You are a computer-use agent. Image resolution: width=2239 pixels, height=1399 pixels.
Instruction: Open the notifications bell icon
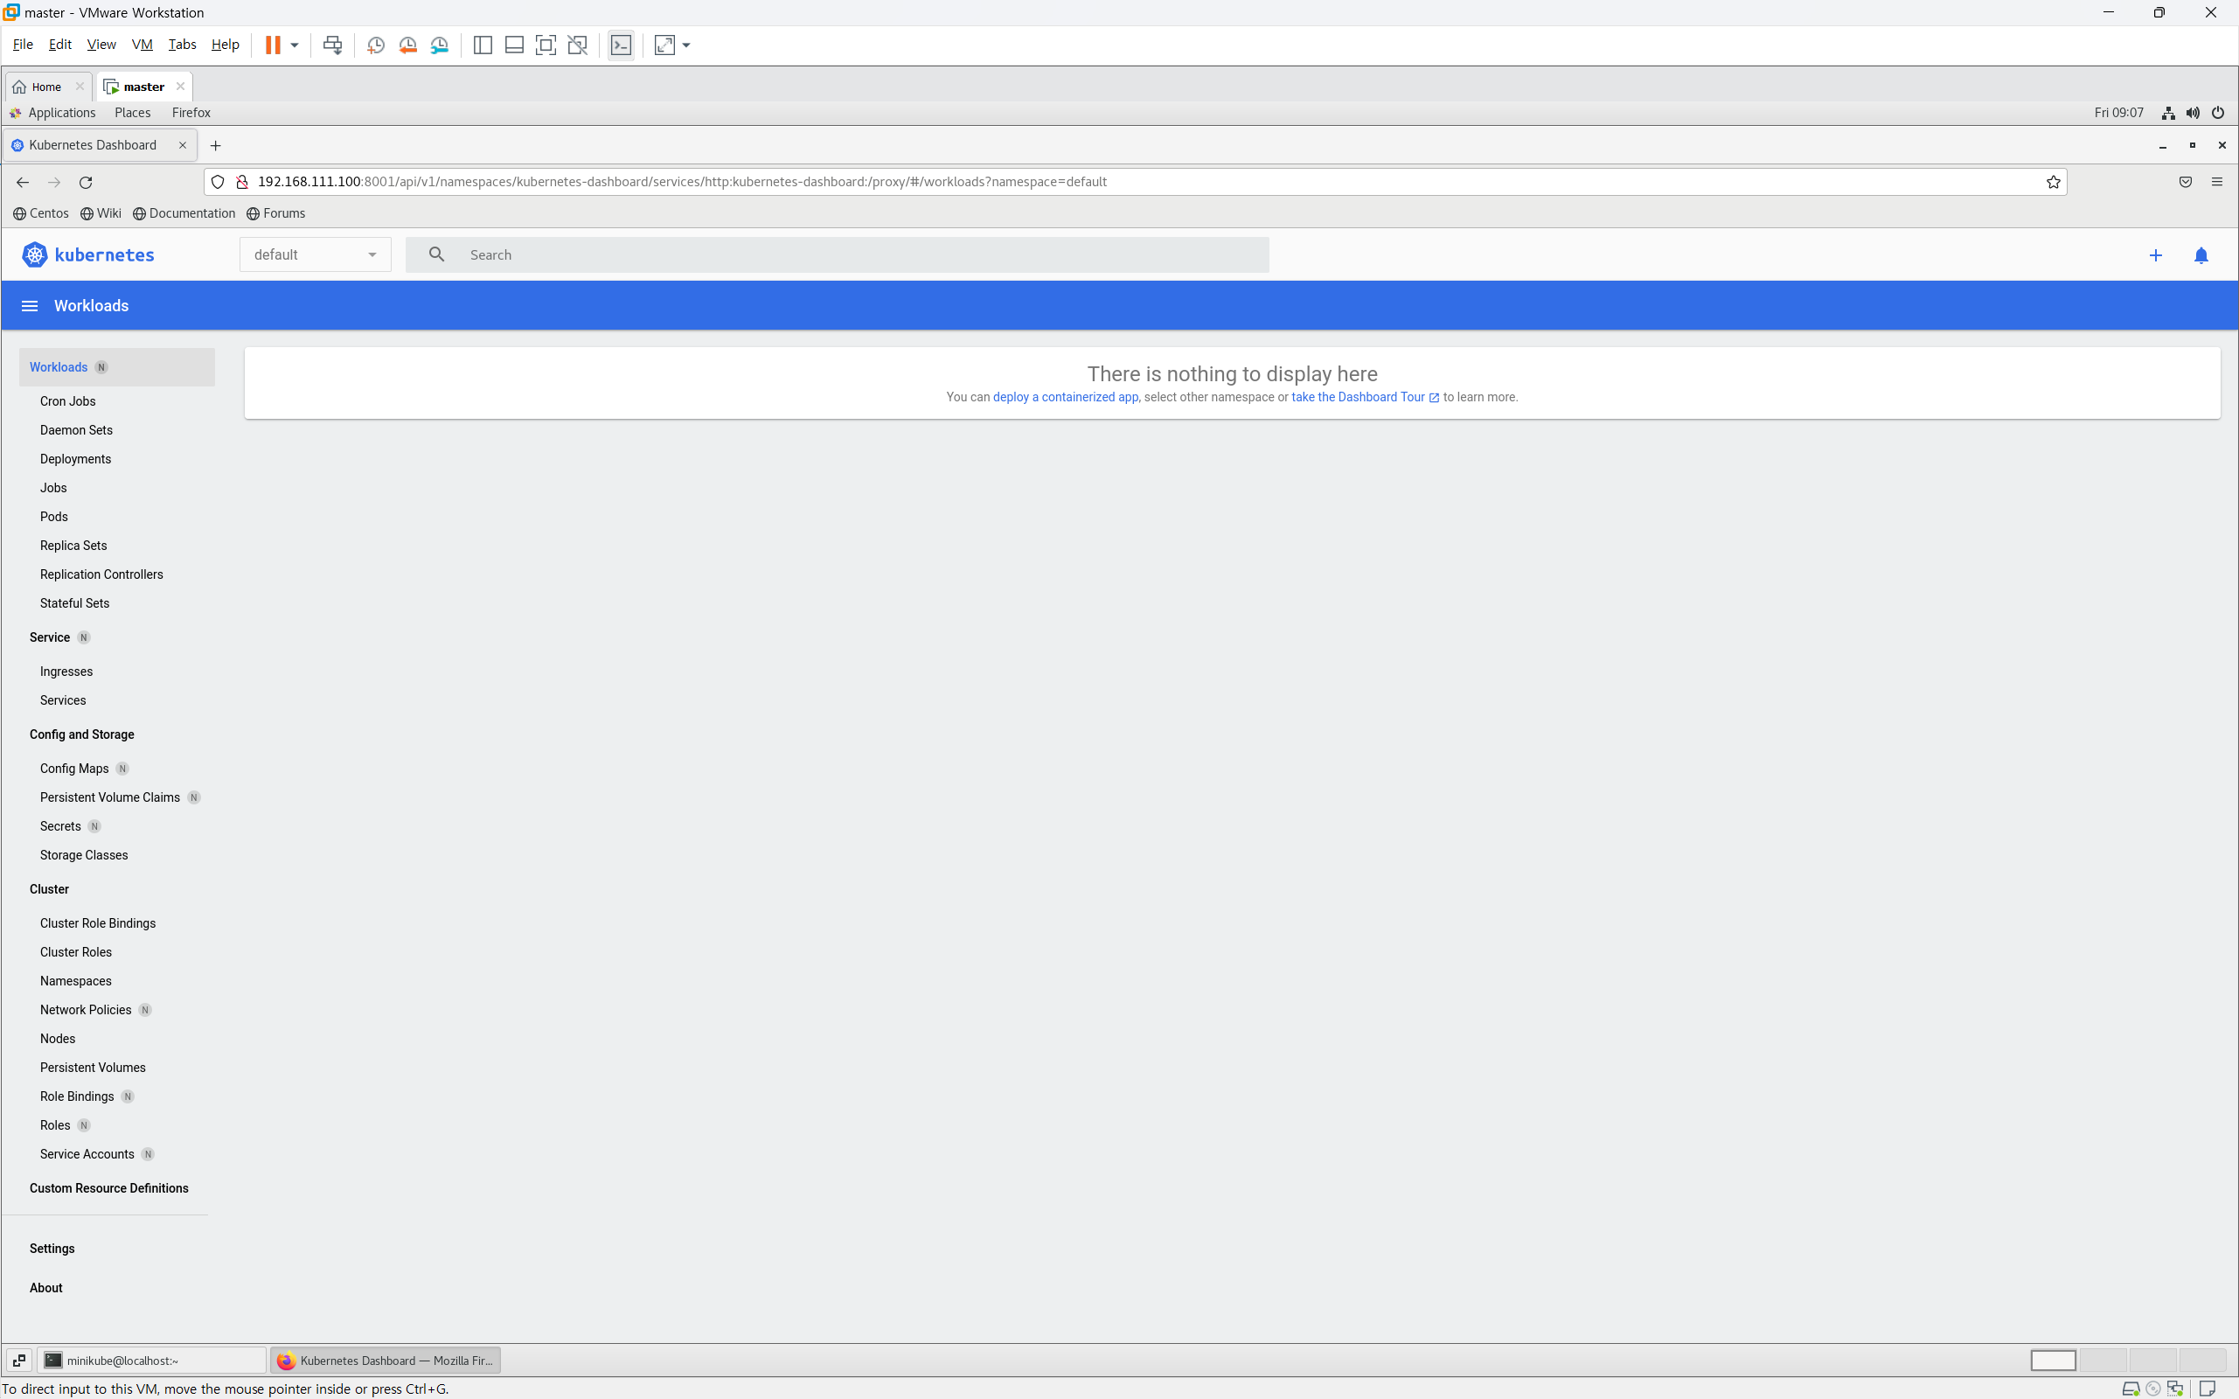point(2201,255)
